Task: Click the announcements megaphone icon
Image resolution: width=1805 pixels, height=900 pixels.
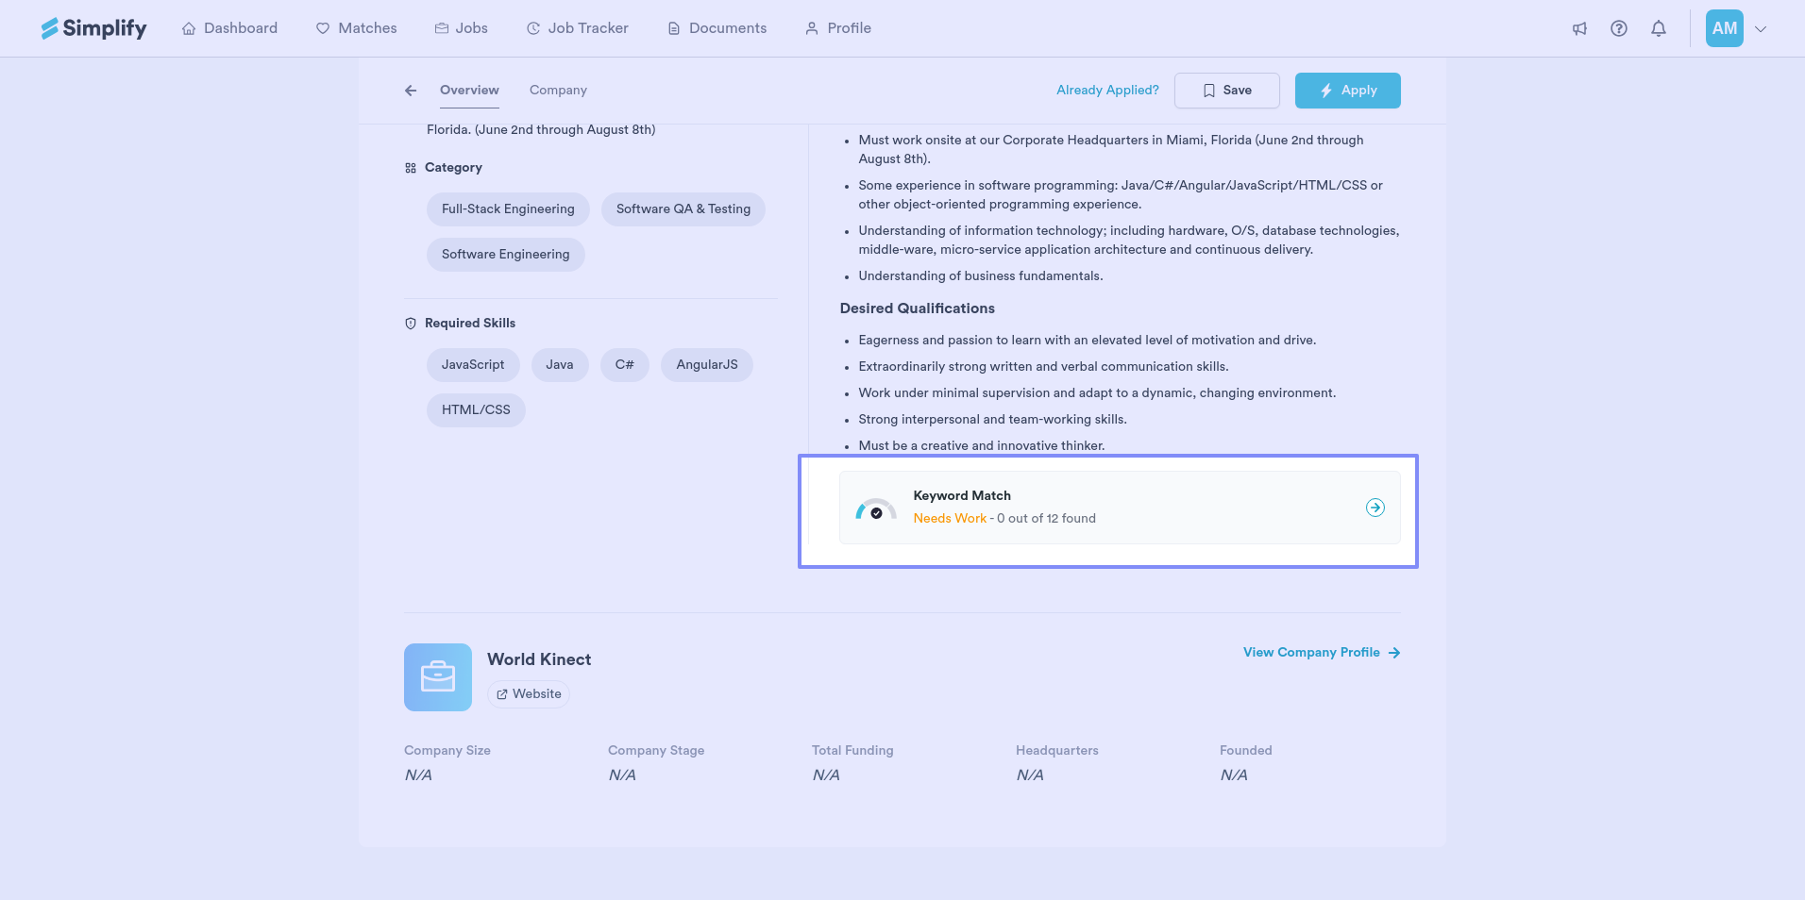Action: pyautogui.click(x=1579, y=28)
